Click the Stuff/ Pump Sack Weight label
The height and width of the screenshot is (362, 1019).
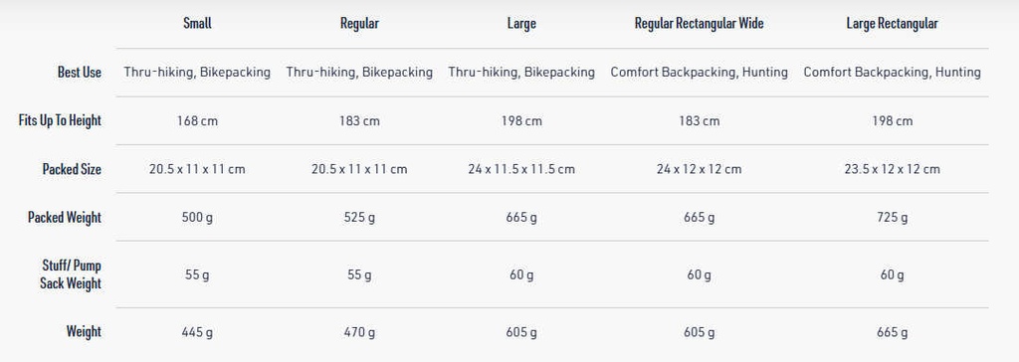tap(71, 274)
